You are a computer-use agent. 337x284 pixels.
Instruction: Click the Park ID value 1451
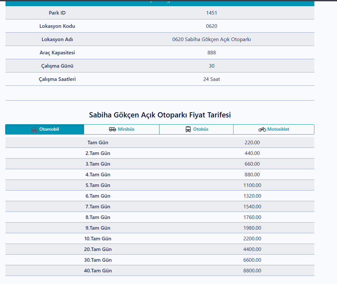212,13
